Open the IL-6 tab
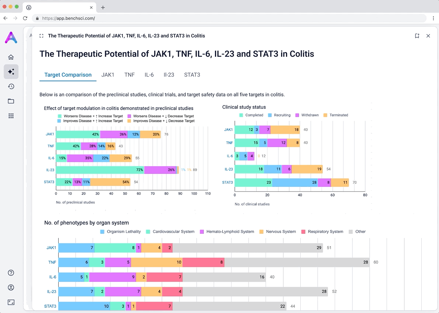The image size is (439, 313). tap(149, 75)
